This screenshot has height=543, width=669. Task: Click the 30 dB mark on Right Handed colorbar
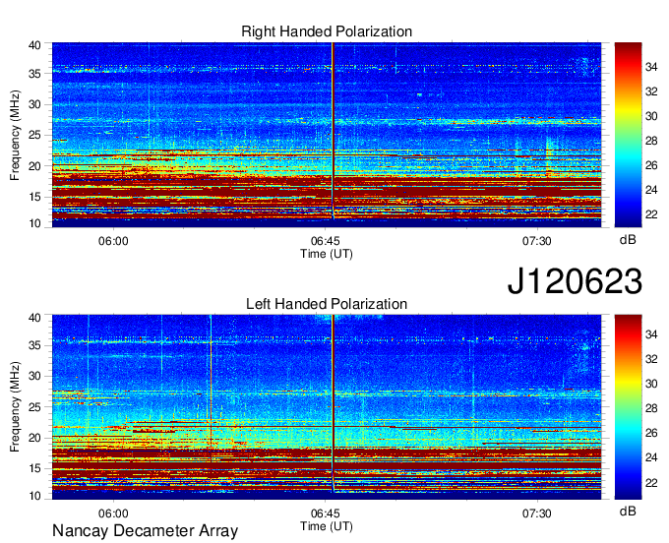point(651,116)
